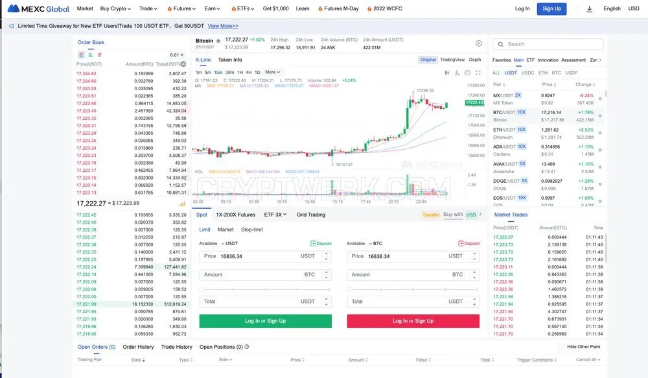Open the Grid Trading tab

coord(311,215)
